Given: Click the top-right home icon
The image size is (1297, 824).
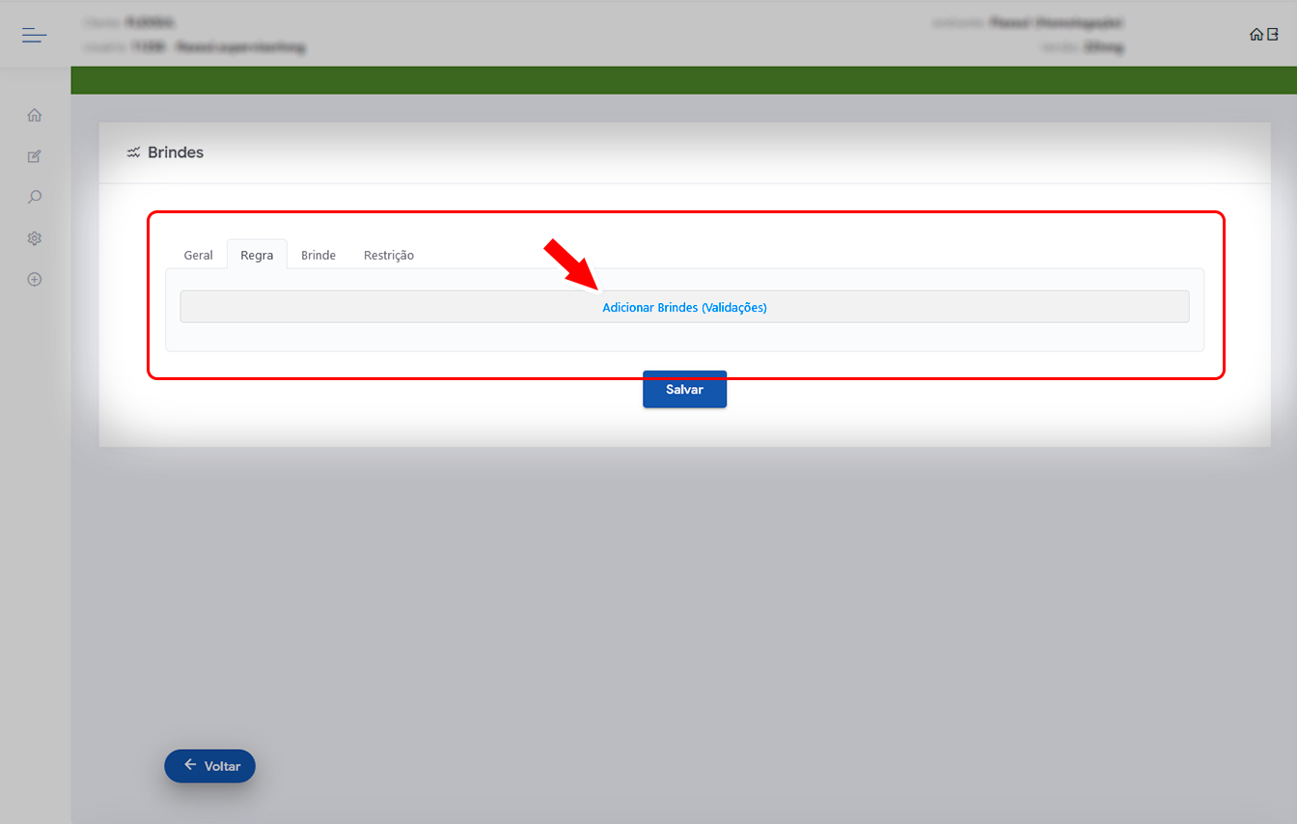Looking at the screenshot, I should [1256, 35].
